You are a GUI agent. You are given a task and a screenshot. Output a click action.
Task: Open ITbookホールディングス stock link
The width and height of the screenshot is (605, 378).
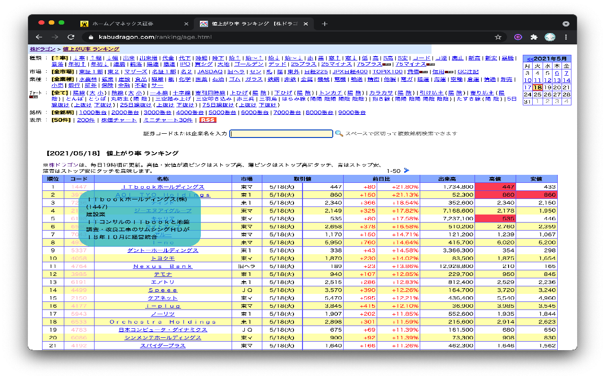tap(163, 187)
